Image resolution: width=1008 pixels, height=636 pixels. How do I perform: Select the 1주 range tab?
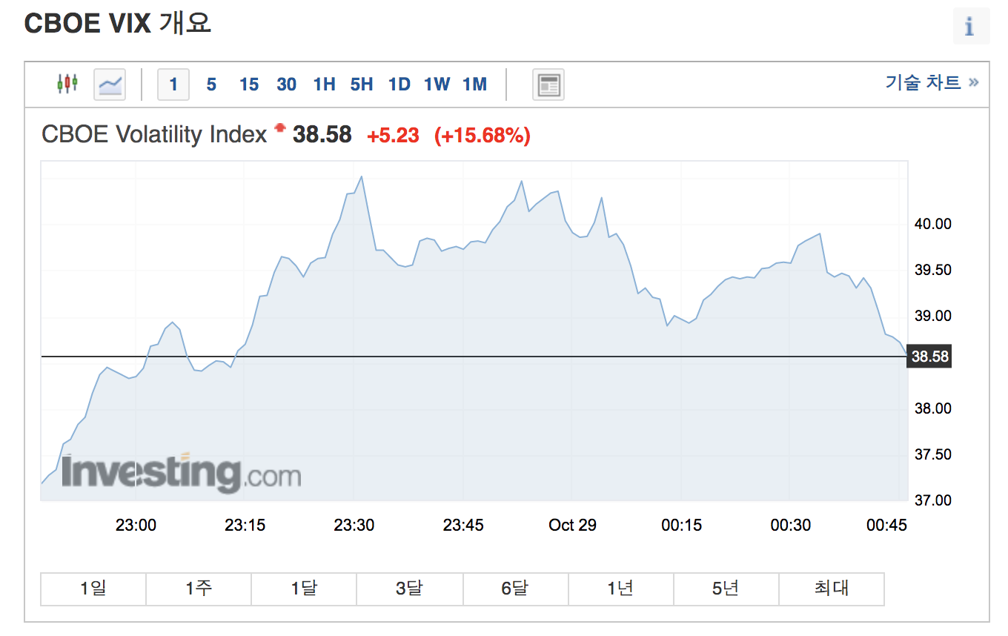coord(199,589)
